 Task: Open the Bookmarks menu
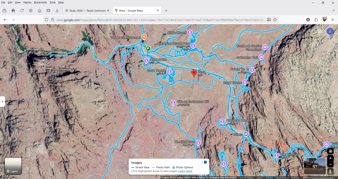click(x=40, y=2)
